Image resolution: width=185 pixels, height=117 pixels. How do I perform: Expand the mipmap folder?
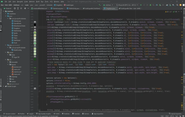8,77
